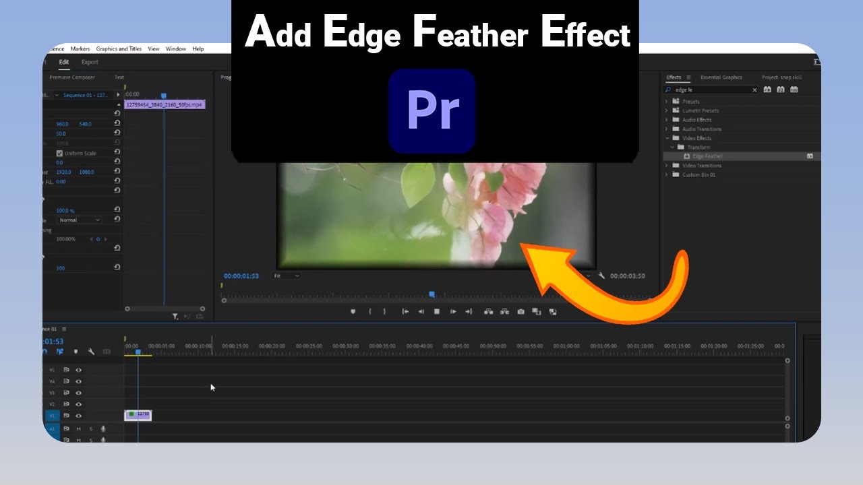Add a marker in the Program monitor
Screen dimensions: 863x485
[x=353, y=311]
